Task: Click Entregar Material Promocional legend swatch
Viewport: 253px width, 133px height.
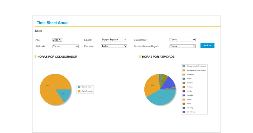Action: tap(184, 66)
